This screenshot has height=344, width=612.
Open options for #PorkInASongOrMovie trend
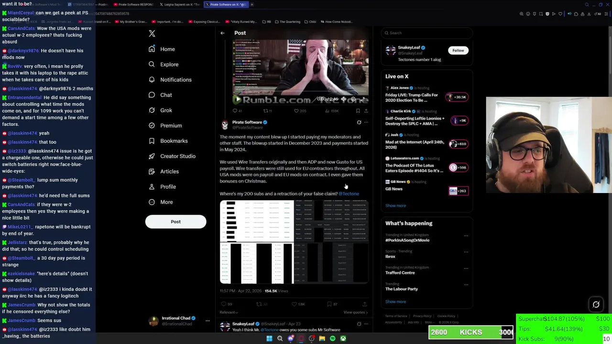(466, 236)
